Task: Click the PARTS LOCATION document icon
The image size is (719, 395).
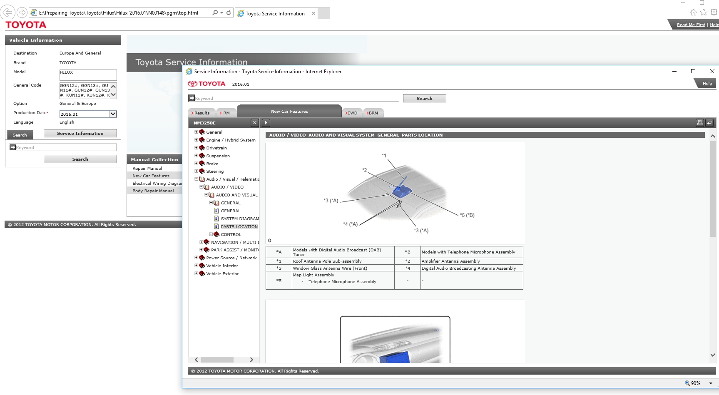Action: (216, 226)
